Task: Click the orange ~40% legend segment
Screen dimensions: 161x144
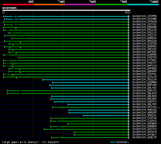Action: click(x=49, y=4)
